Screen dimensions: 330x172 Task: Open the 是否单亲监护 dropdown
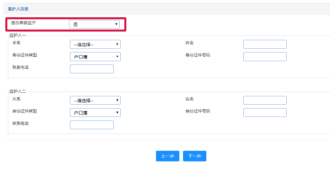pos(94,24)
